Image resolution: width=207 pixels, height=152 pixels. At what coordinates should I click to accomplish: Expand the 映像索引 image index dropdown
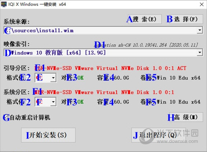click(200, 53)
